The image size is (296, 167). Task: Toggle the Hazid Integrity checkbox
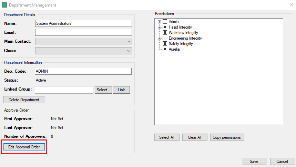click(x=165, y=27)
